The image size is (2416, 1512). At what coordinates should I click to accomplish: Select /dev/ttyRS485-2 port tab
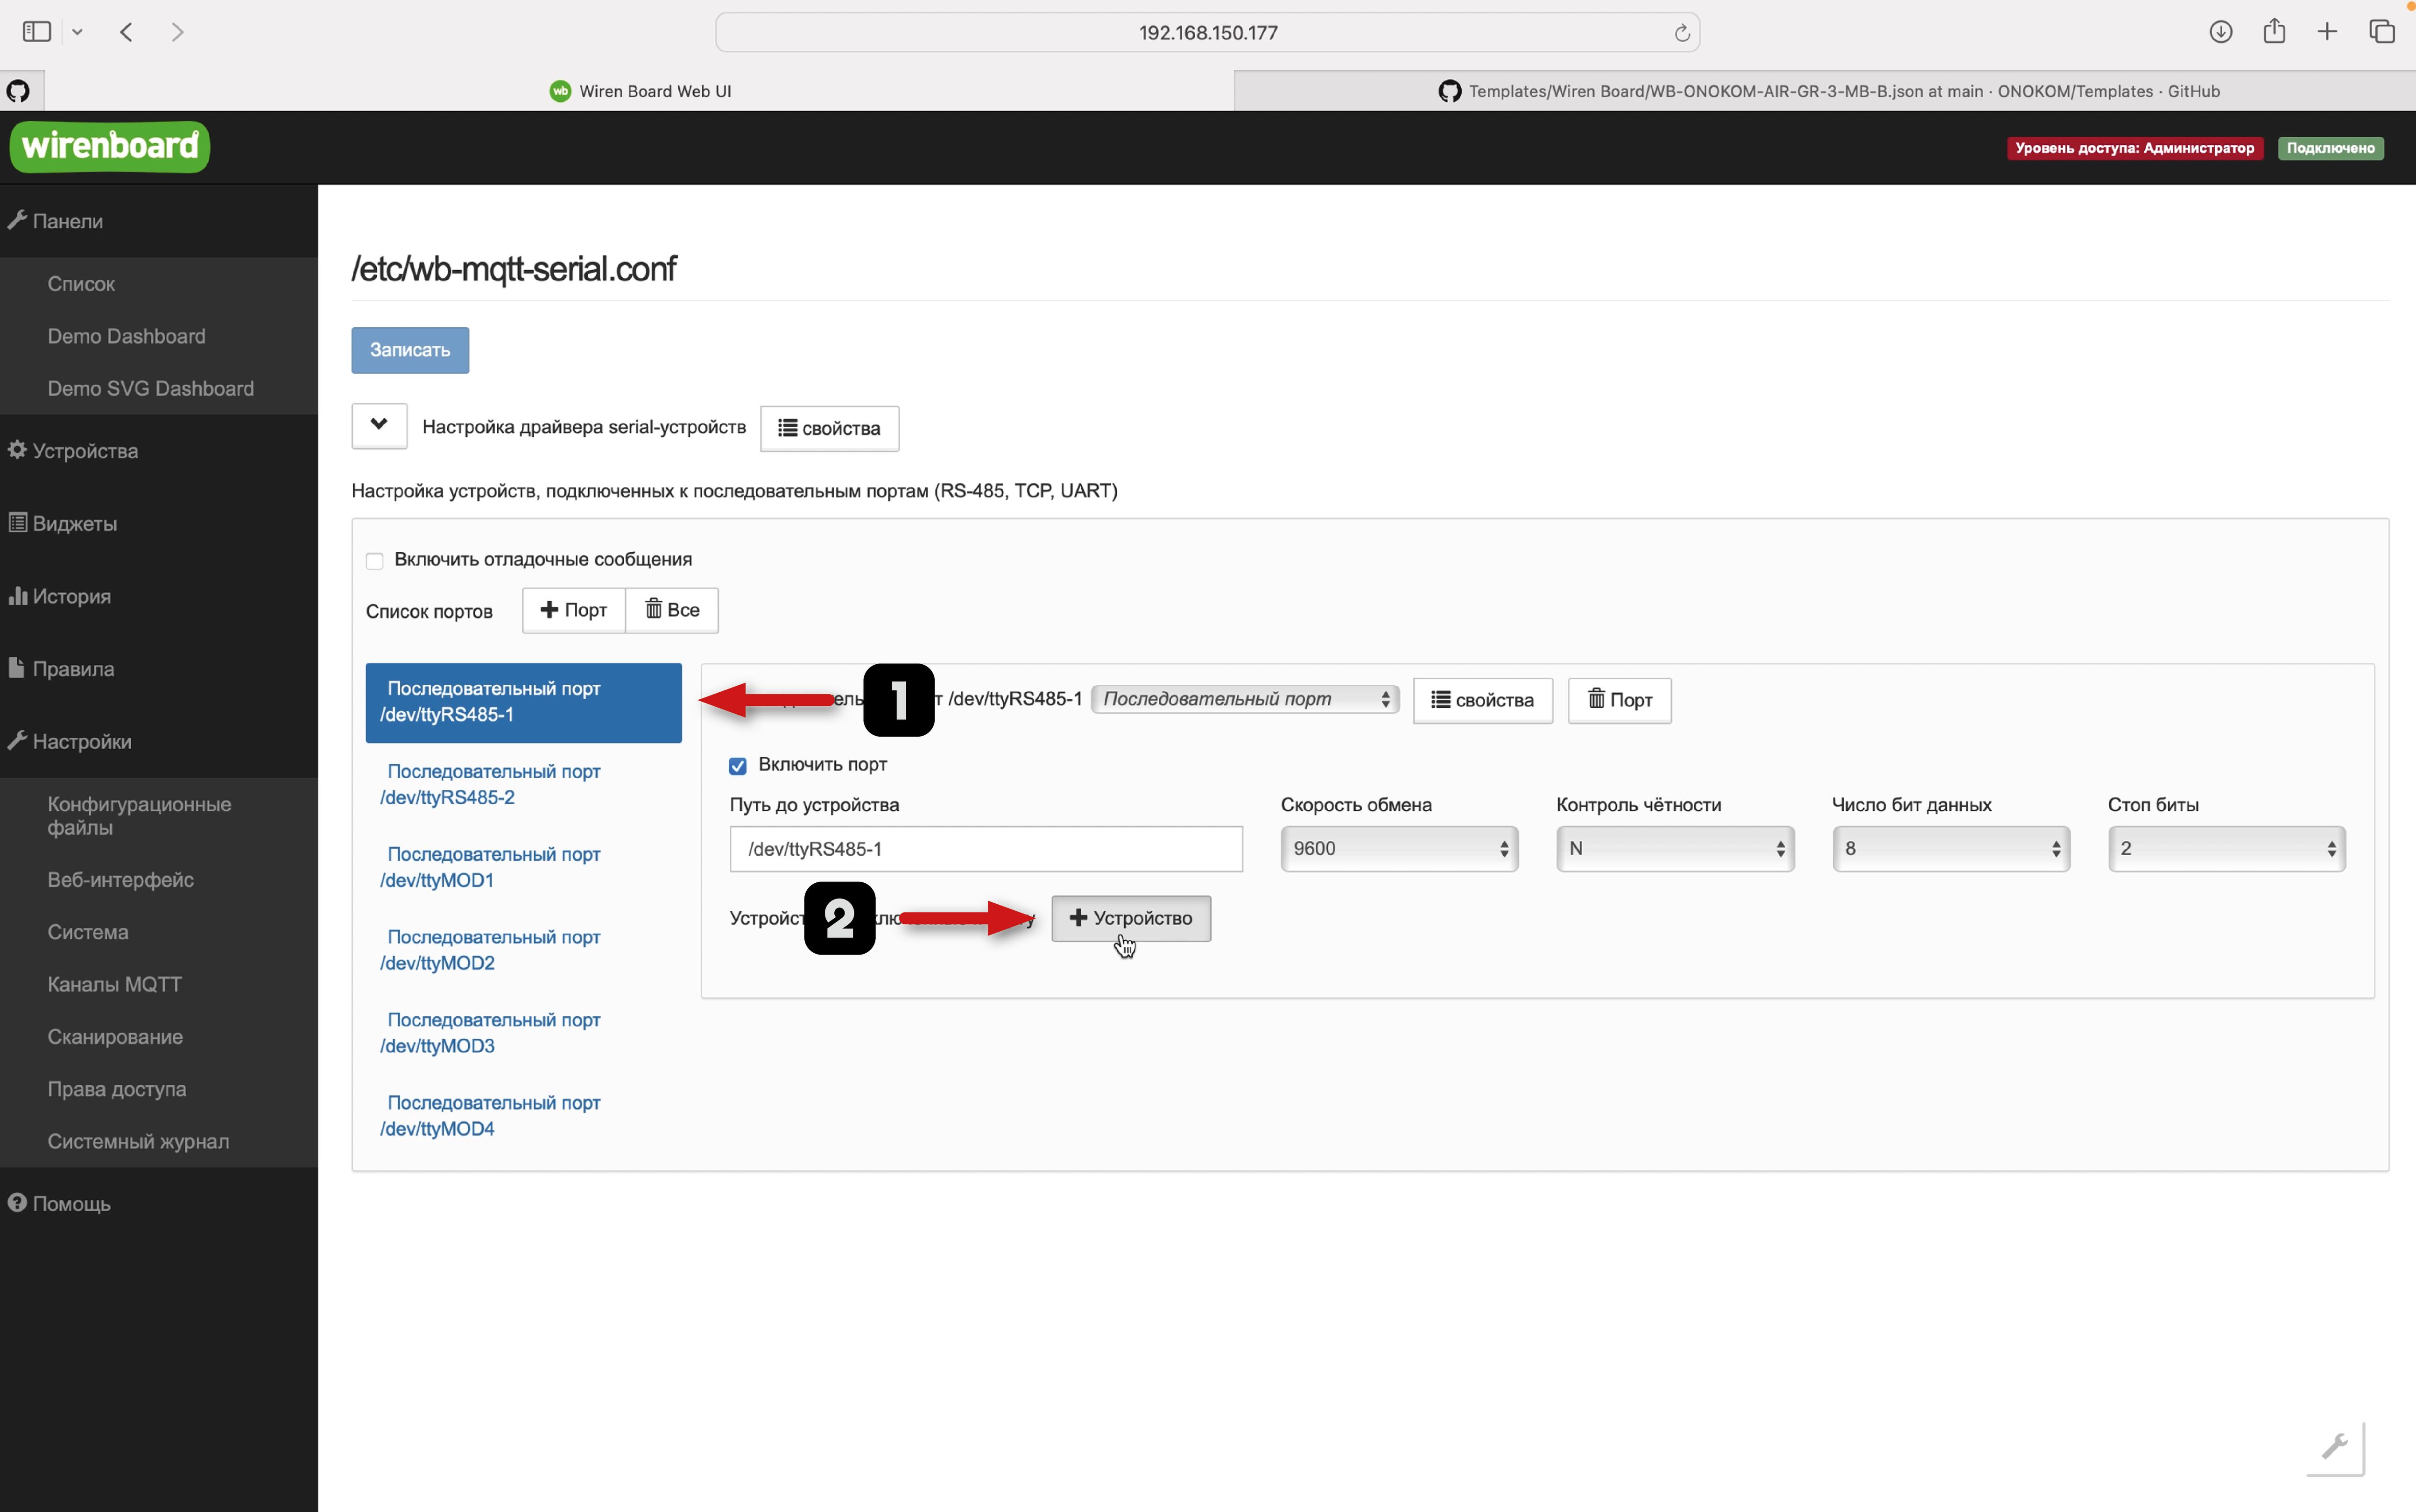[492, 785]
